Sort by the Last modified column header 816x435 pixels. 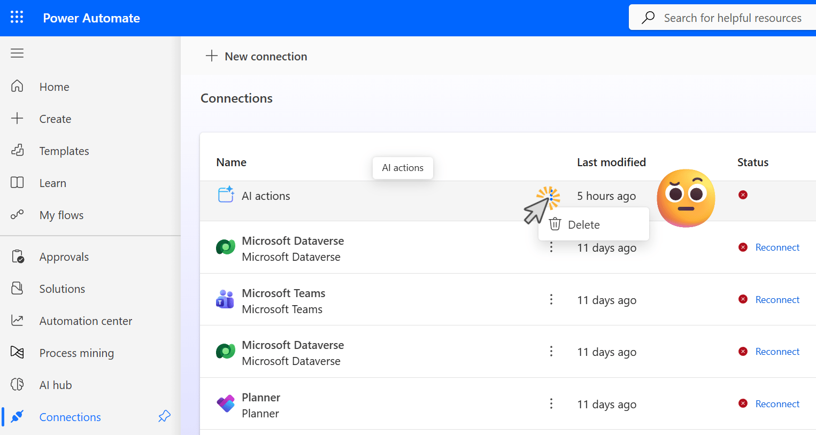coord(611,162)
